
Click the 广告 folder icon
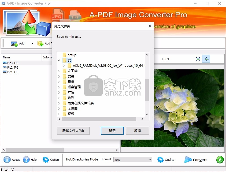(65, 92)
